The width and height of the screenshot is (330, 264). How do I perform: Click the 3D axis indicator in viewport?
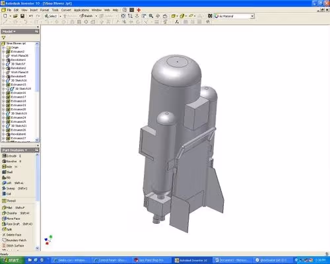click(x=48, y=240)
